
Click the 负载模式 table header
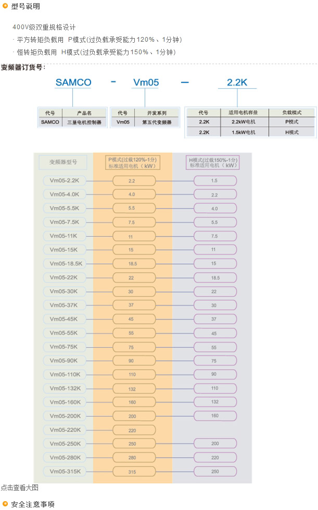click(x=291, y=113)
